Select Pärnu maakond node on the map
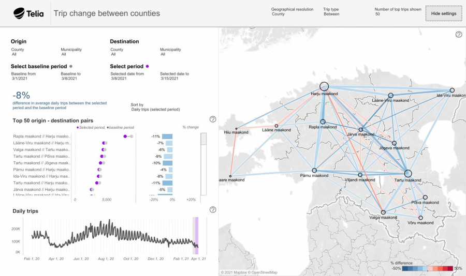This screenshot has width=466, height=276. click(x=314, y=171)
